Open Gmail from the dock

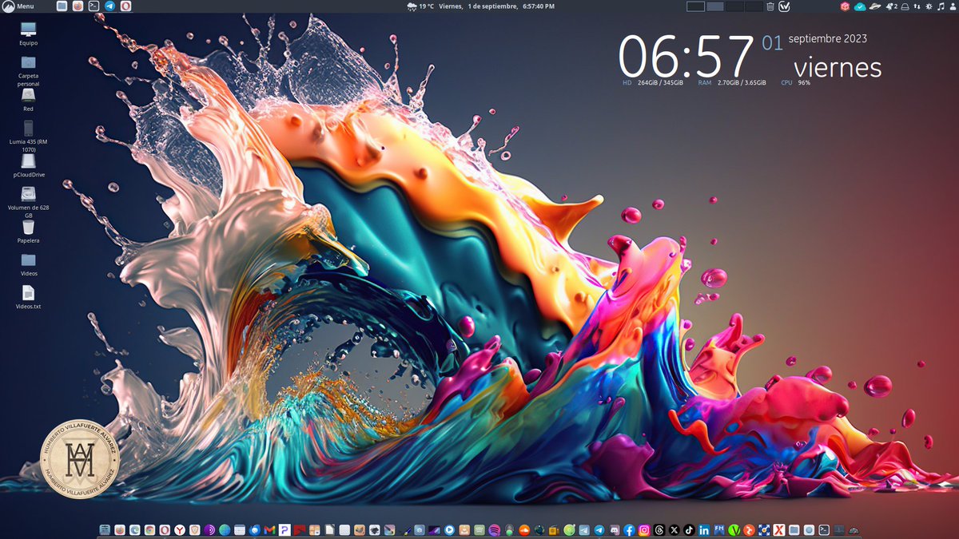269,529
